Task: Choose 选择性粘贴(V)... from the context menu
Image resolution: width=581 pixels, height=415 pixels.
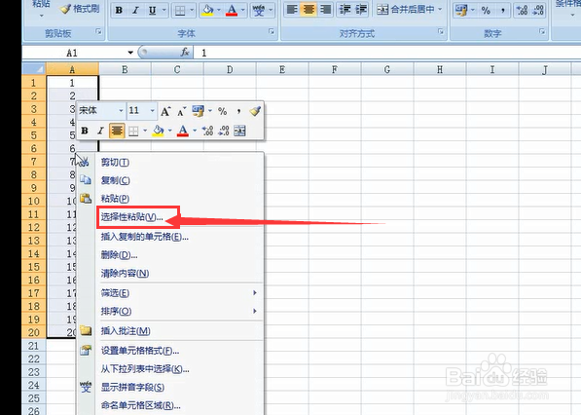Action: click(170, 217)
